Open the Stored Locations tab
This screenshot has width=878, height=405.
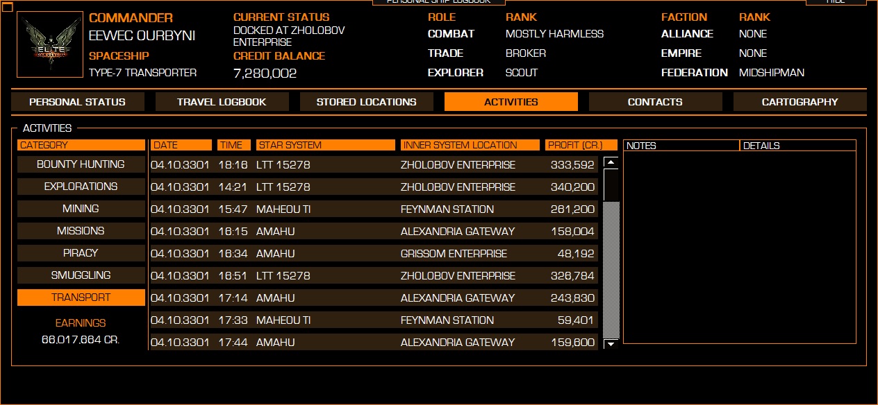(367, 102)
